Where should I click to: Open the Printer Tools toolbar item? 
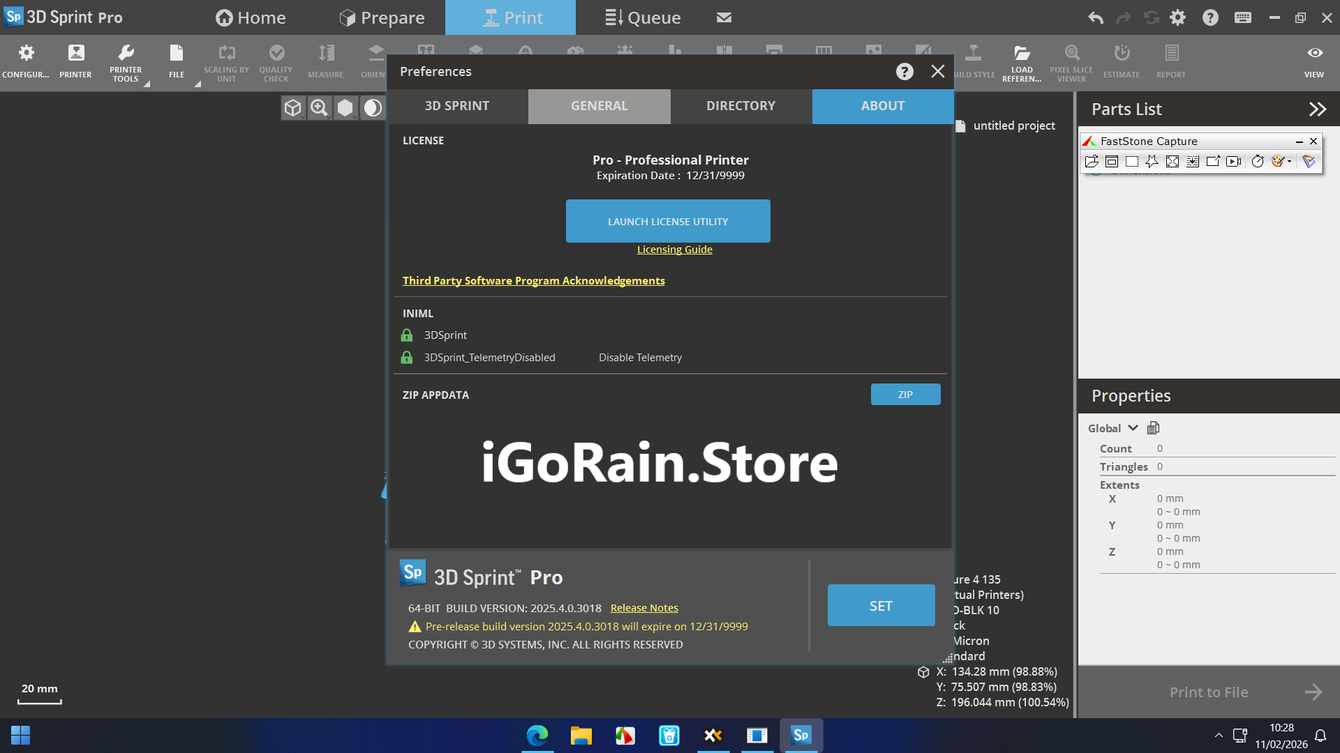coord(126,62)
